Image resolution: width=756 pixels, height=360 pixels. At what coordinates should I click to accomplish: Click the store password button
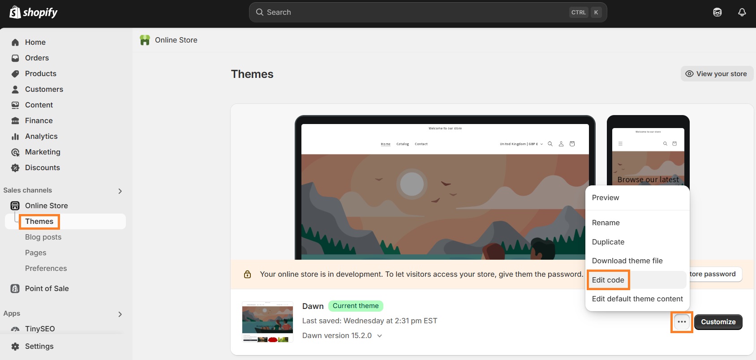pyautogui.click(x=716, y=274)
